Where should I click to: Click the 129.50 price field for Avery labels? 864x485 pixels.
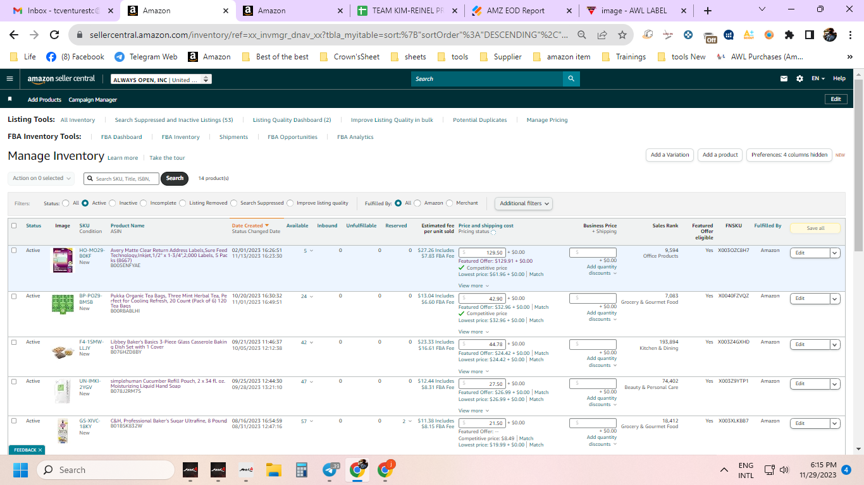[x=481, y=252]
